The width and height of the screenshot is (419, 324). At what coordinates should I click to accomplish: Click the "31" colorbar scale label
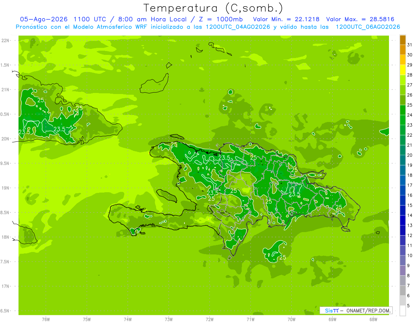point(410,45)
